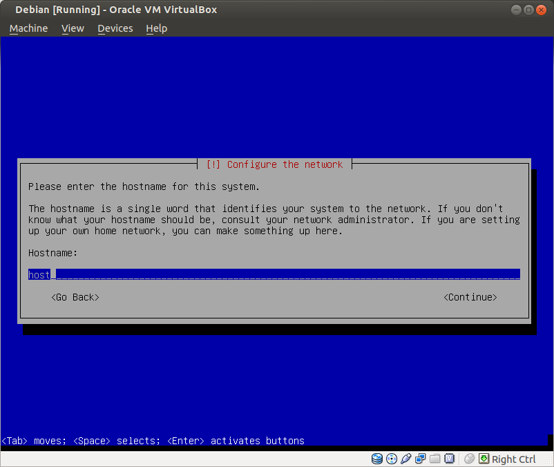Click the virtualization chip status icon

tap(450, 459)
